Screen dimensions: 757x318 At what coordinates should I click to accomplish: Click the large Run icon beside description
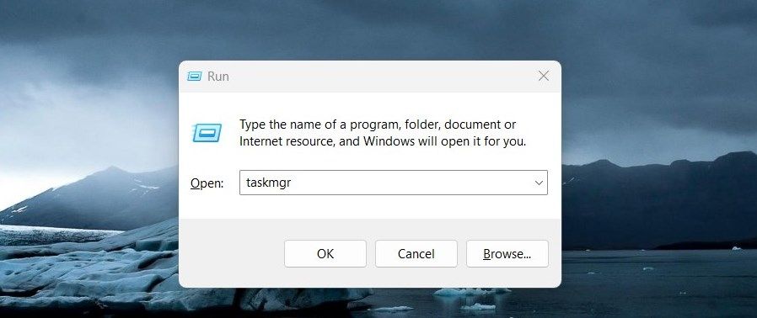[207, 133]
